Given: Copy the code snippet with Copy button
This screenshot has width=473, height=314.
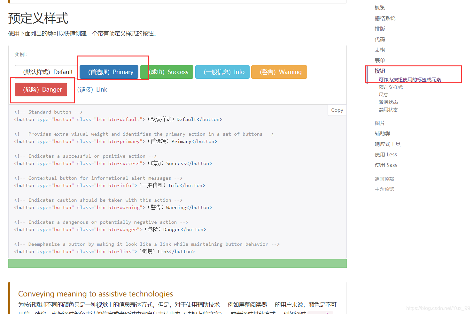Looking at the screenshot, I should (x=337, y=110).
